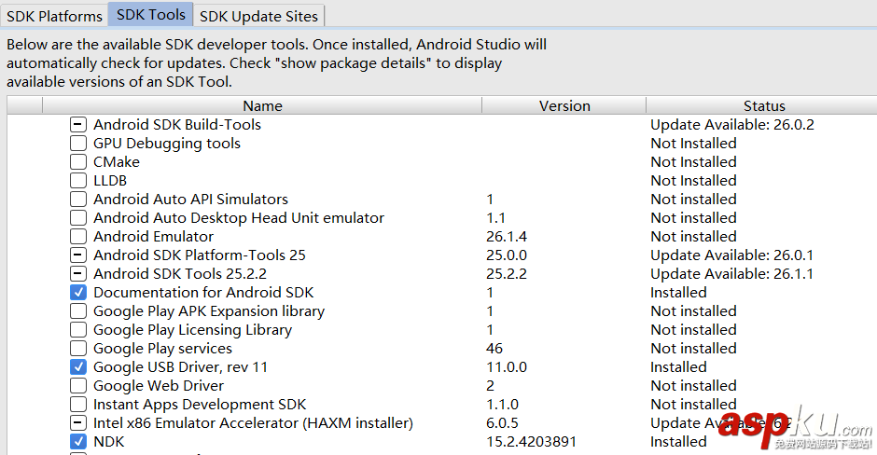Switch to the SDK Platforms tab
Screen dimensions: 877x455
tap(54, 16)
